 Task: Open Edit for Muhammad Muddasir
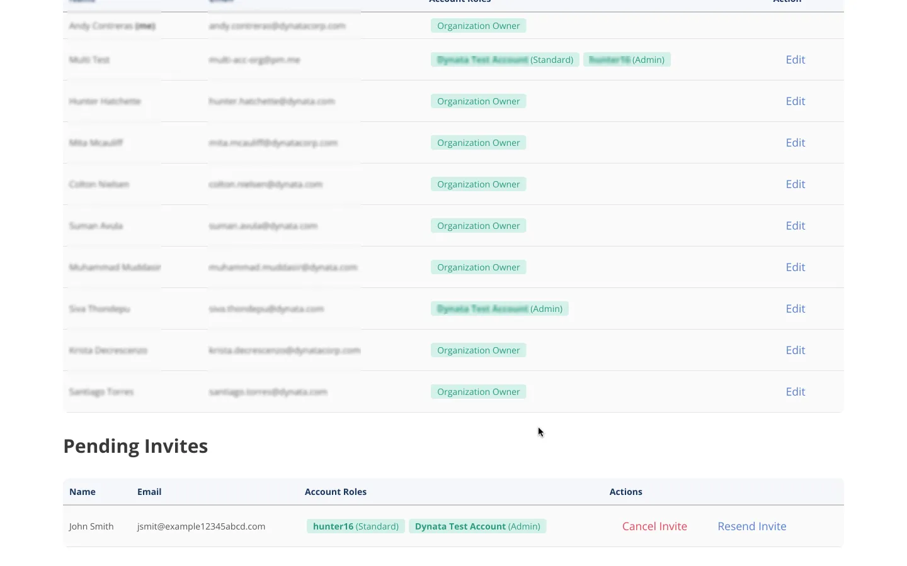795,267
